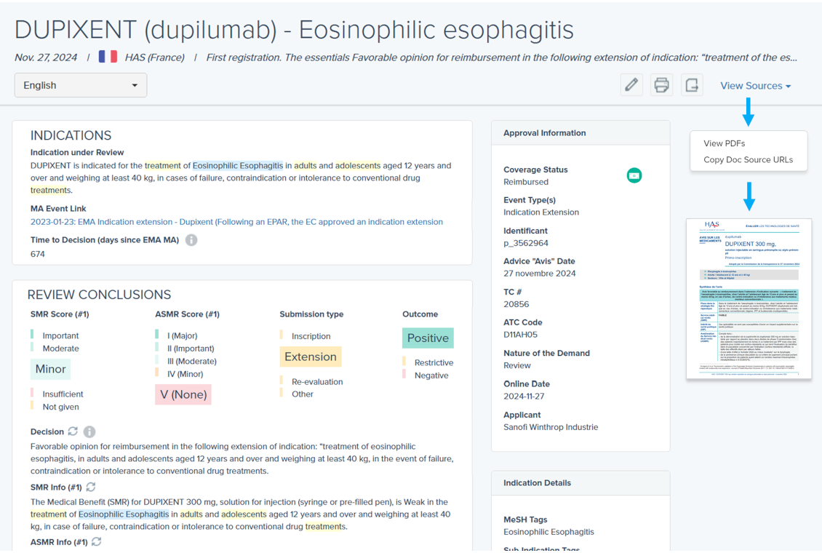Click the Other submission type
Image resolution: width=822 pixels, height=553 pixels.
coord(303,394)
